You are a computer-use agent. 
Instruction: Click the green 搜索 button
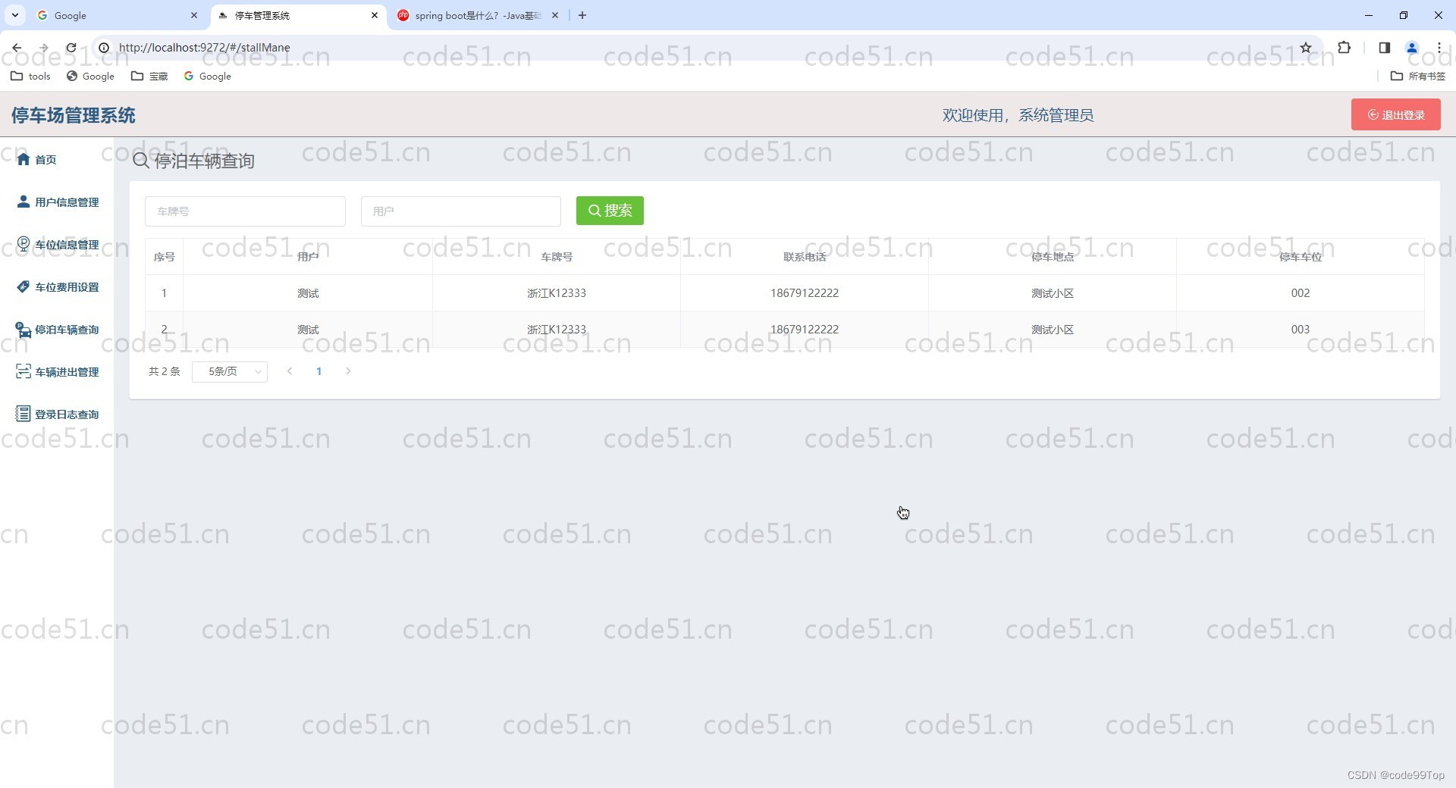point(610,211)
